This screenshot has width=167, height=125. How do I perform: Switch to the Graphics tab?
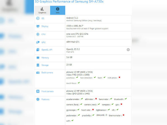tap(42, 10)
